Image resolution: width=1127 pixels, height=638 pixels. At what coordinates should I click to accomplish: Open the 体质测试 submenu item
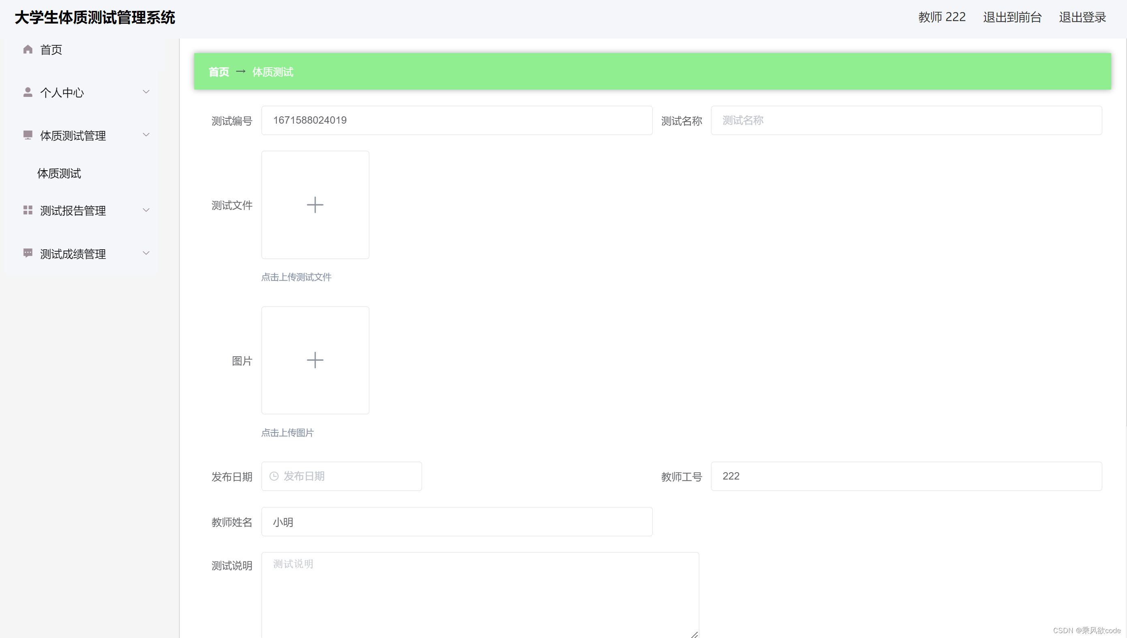pyautogui.click(x=59, y=173)
